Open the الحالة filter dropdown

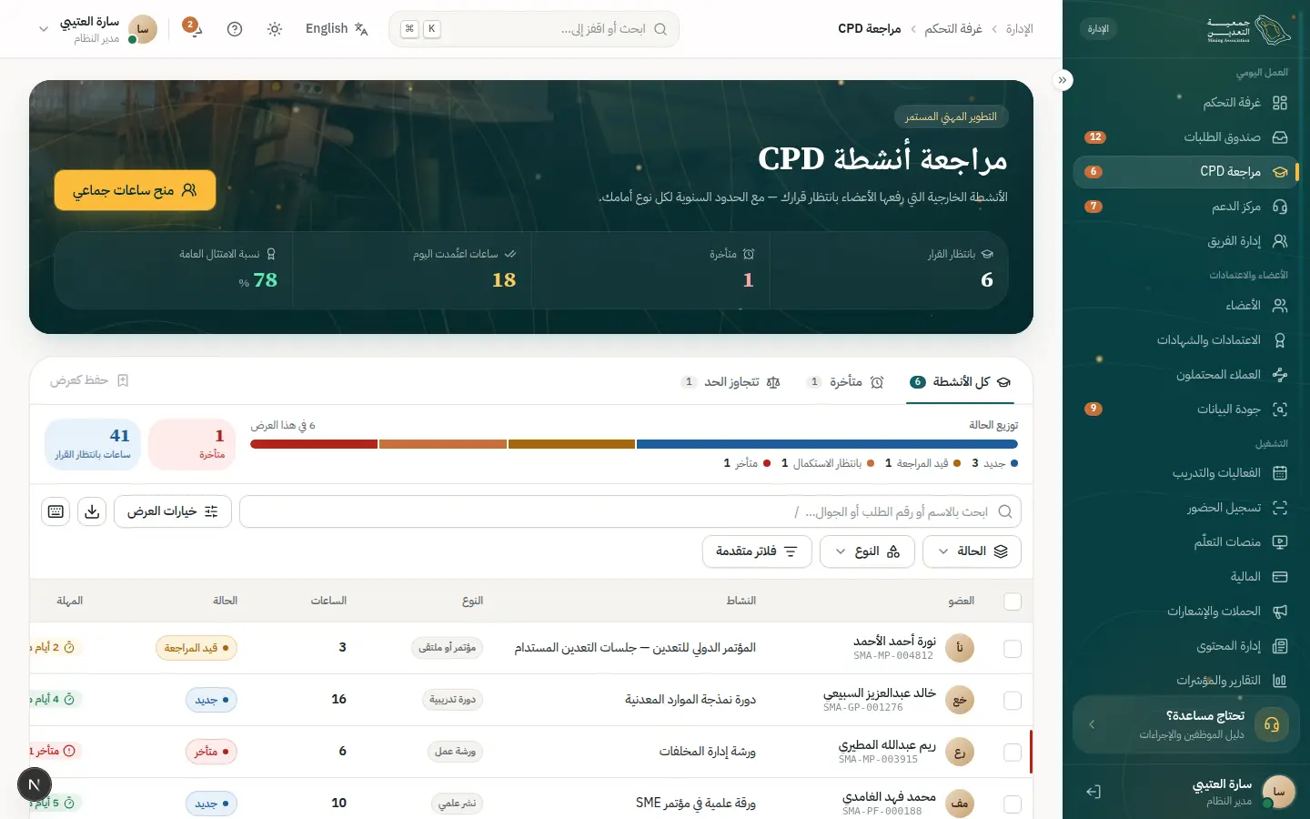[x=972, y=551]
